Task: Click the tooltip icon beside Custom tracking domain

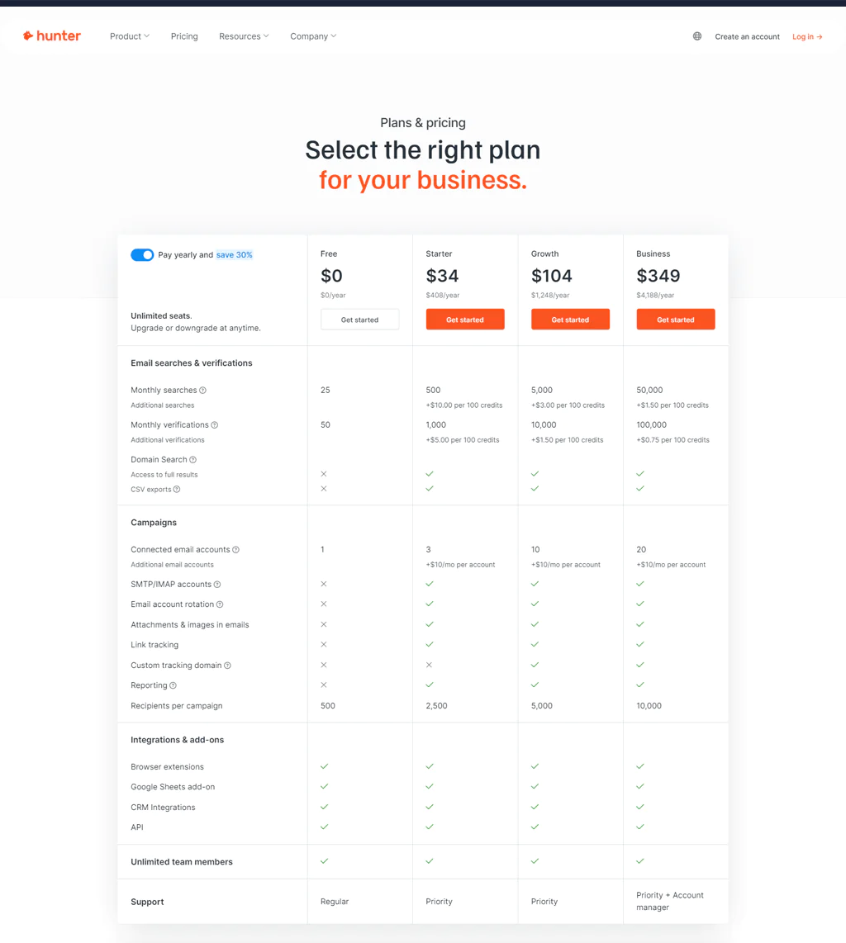Action: [228, 665]
